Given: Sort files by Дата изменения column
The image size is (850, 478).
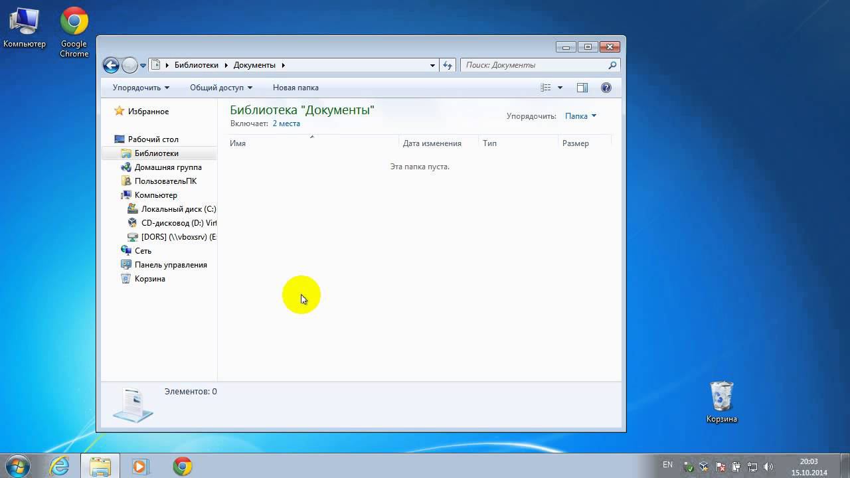Looking at the screenshot, I should coord(439,143).
